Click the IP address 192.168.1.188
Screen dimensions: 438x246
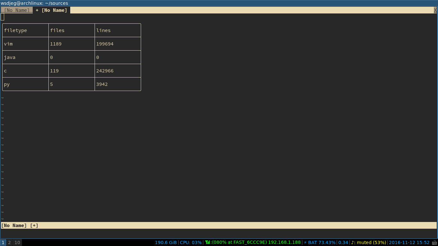(284, 242)
